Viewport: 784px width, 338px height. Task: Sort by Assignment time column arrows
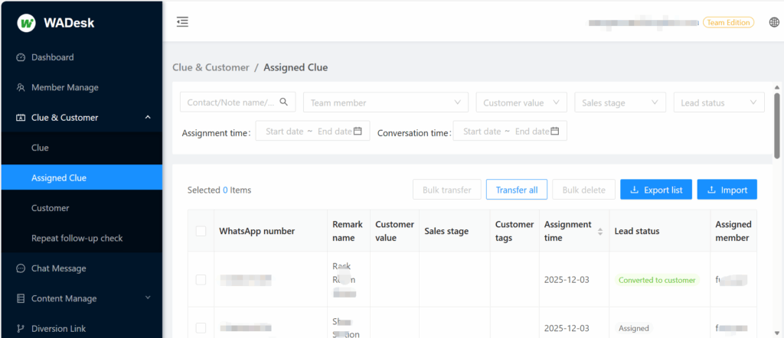[600, 231]
